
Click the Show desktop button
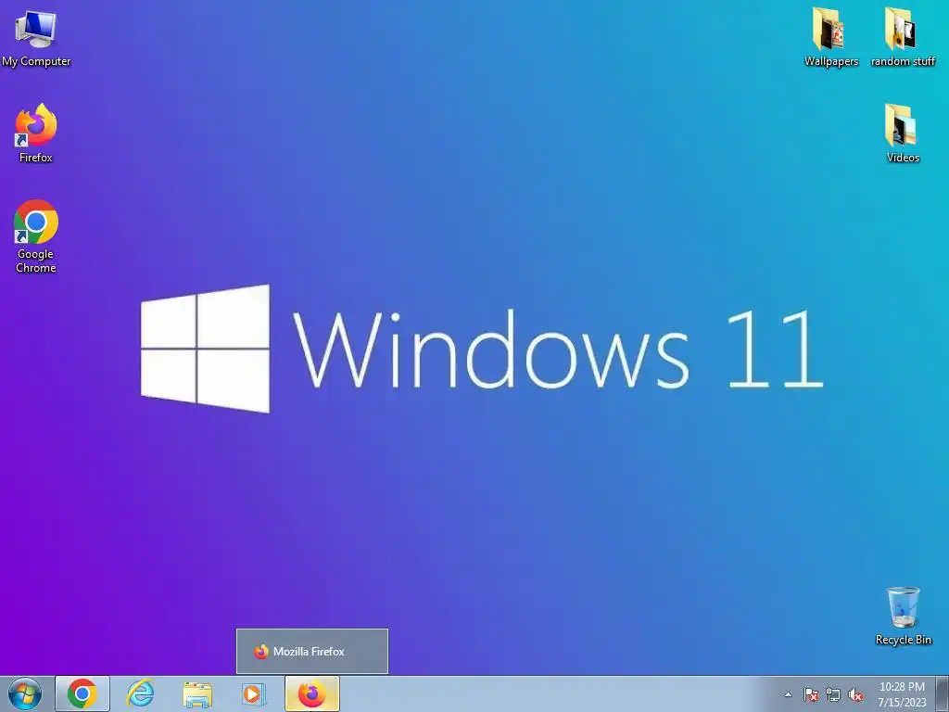pyautogui.click(x=943, y=694)
